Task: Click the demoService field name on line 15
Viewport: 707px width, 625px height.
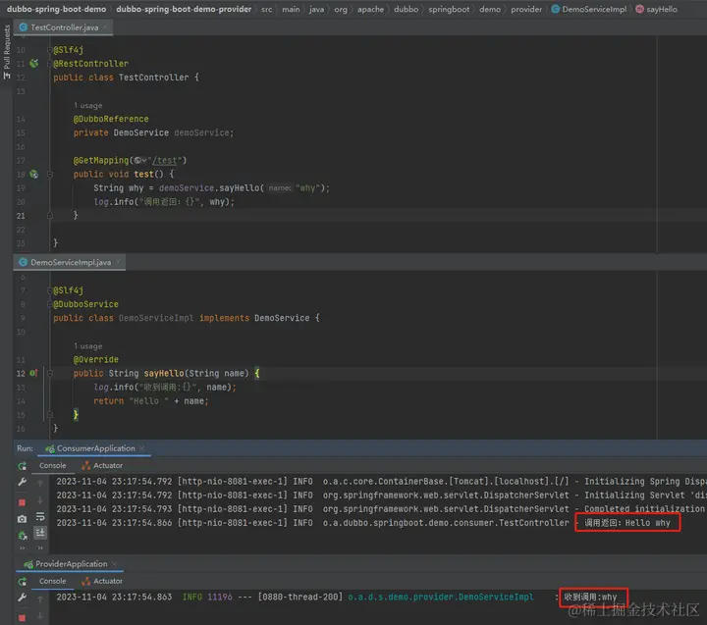Action: [x=202, y=132]
